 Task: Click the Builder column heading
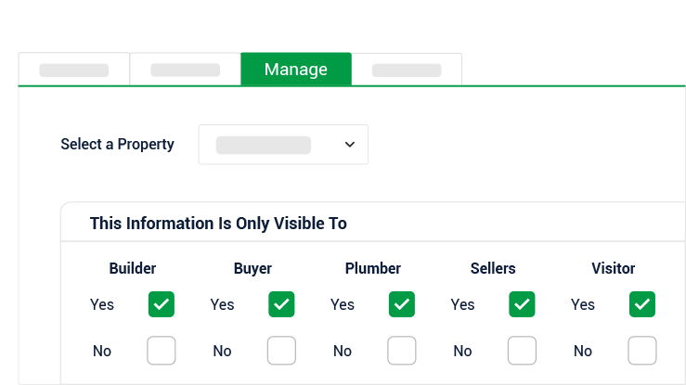pos(133,269)
